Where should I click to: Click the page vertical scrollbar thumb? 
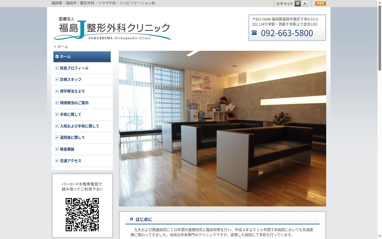click(380, 37)
